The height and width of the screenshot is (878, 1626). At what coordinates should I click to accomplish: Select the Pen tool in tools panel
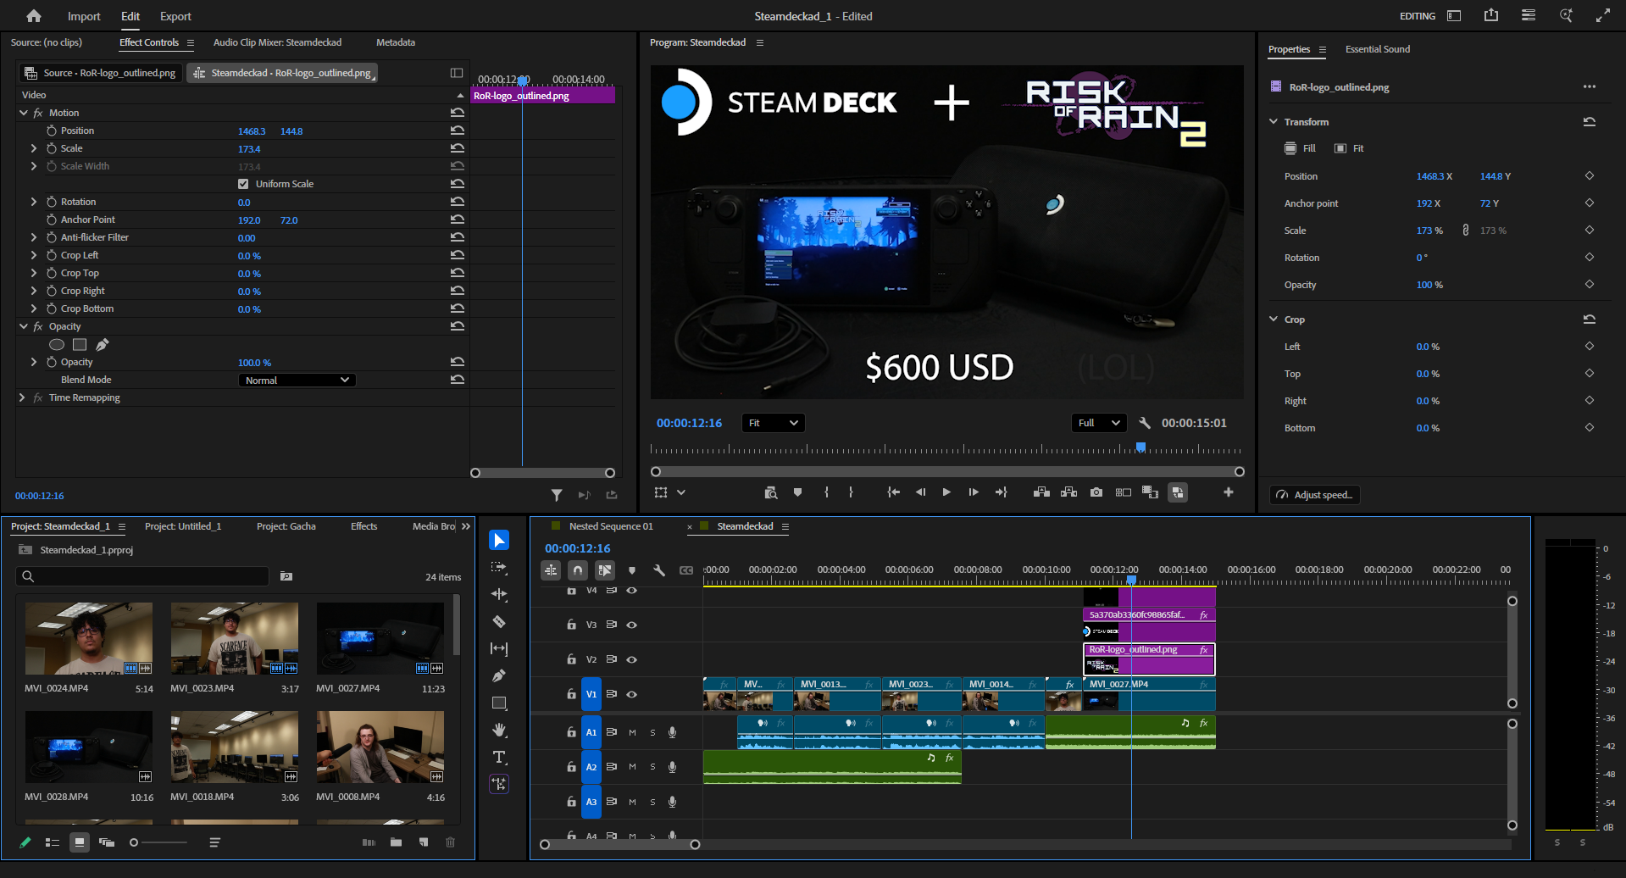(499, 675)
